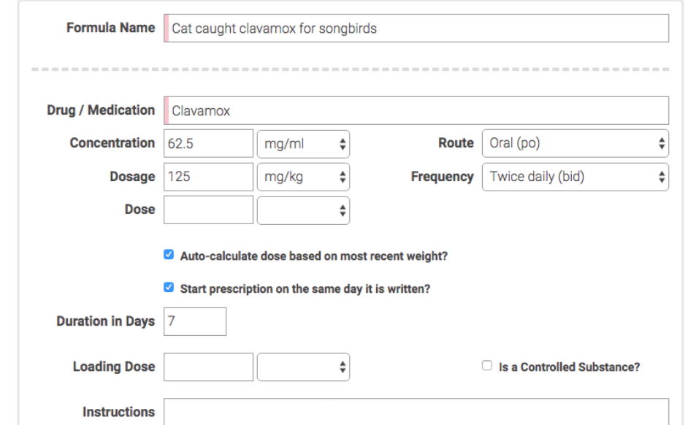Click the Instructions text area
Image resolution: width=688 pixels, height=425 pixels.
(x=416, y=412)
